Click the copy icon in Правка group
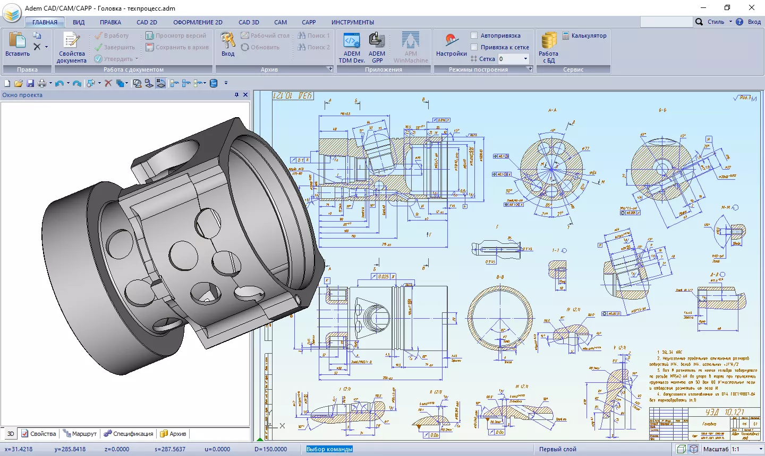765x456 pixels. coord(37,36)
